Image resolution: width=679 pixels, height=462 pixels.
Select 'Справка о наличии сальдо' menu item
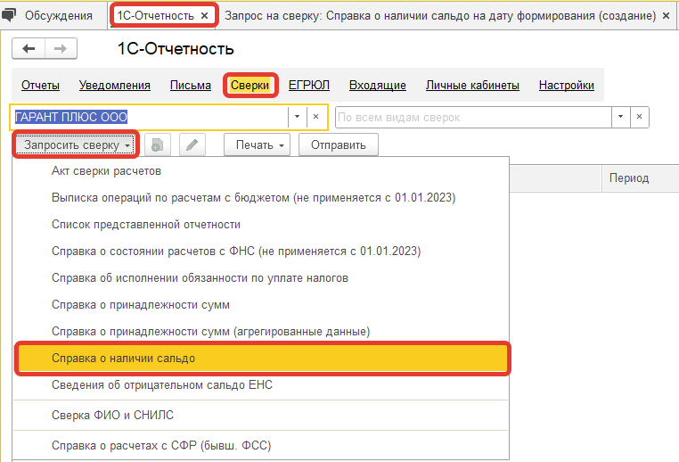263,358
